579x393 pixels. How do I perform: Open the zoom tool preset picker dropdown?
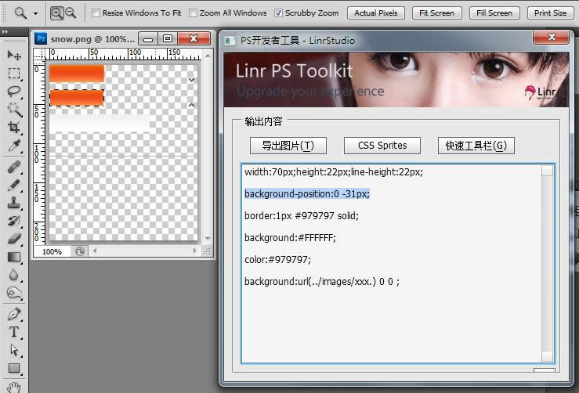coord(35,13)
